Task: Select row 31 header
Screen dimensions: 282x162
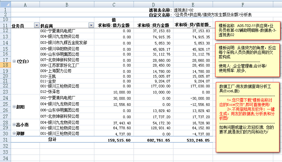Action: coord(5,140)
